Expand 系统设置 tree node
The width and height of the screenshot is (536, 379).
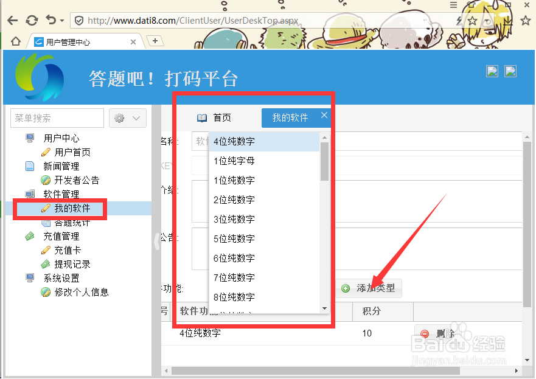coord(61,278)
